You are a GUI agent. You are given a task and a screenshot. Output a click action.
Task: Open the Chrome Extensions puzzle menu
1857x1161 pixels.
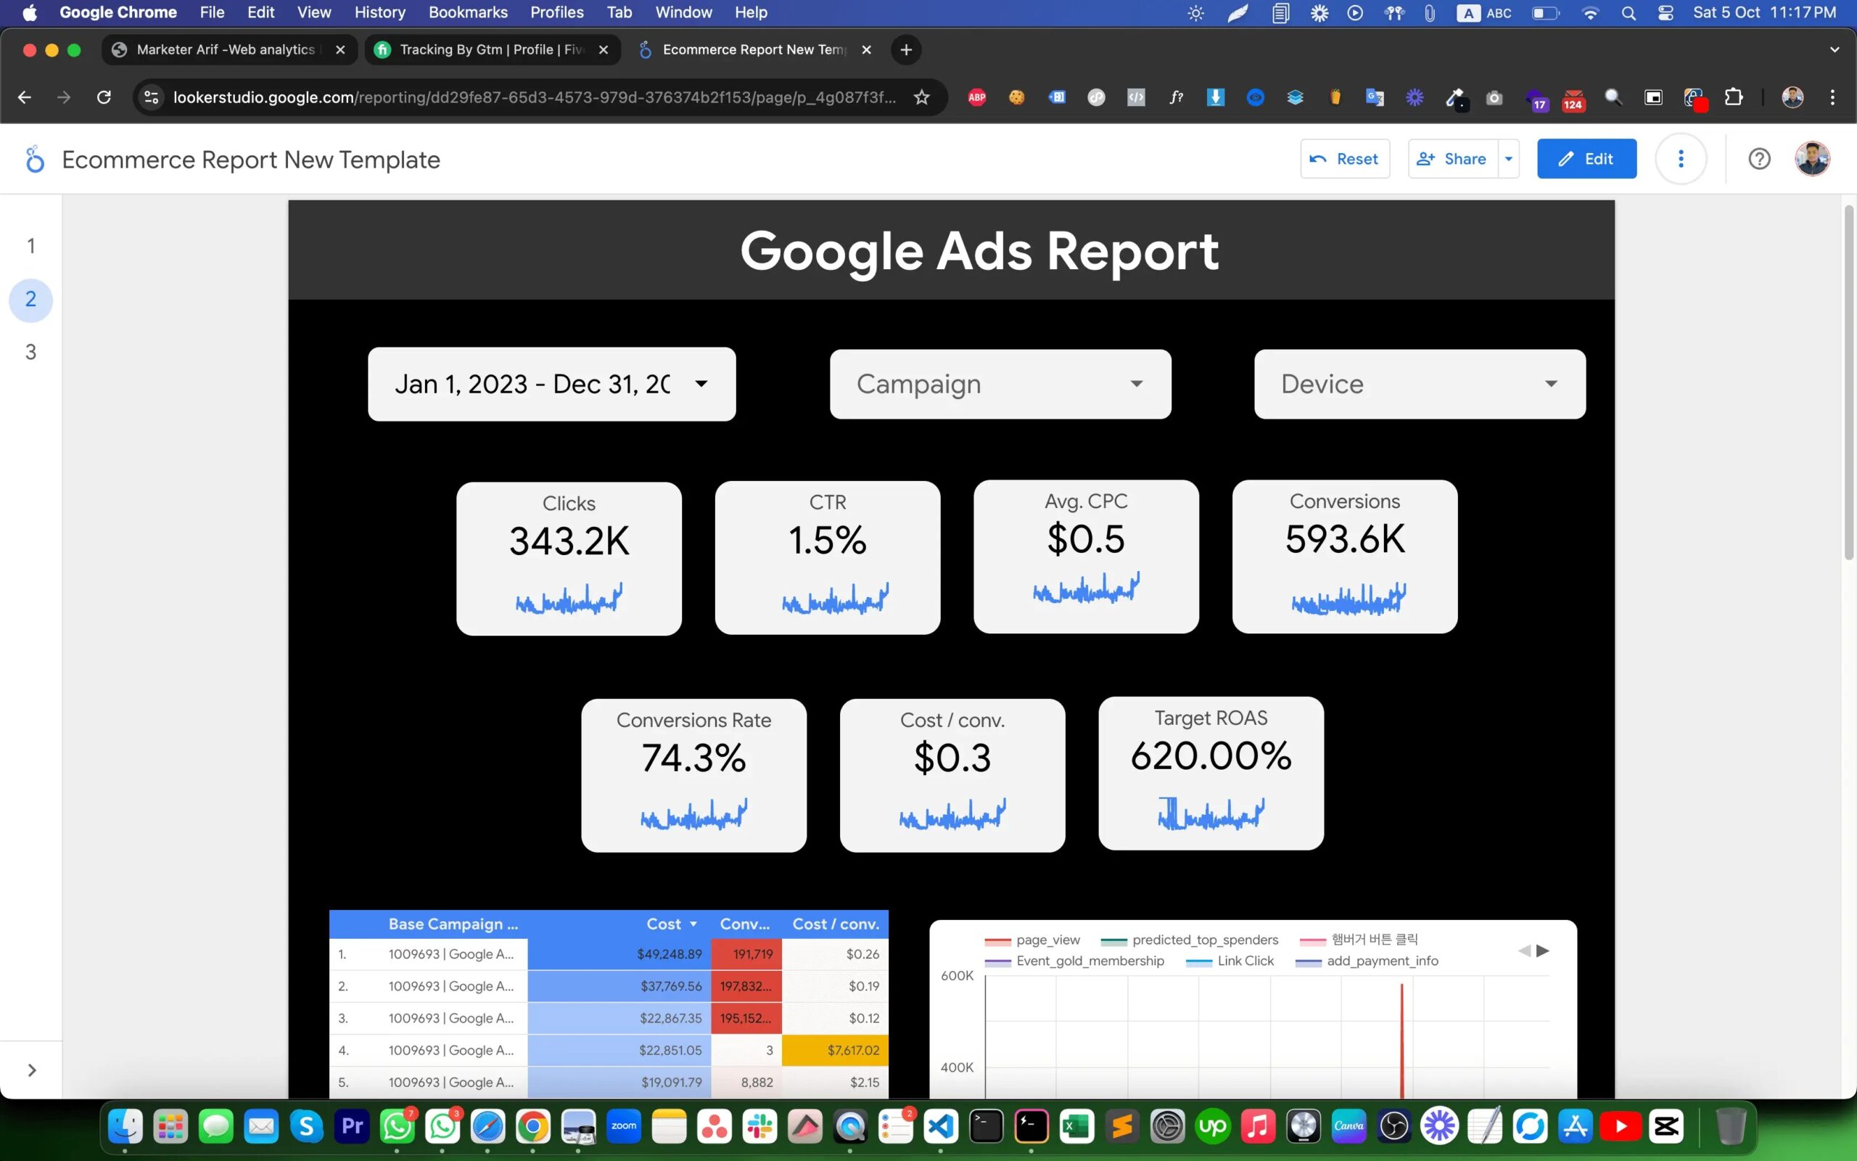(1734, 97)
